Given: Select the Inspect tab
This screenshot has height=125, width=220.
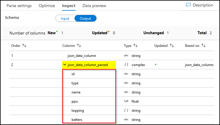Looking at the screenshot, I should pyautogui.click(x=69, y=6).
